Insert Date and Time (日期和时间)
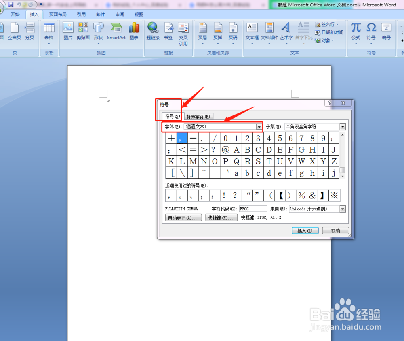404x341 pixels. pyautogui.click(x=329, y=32)
